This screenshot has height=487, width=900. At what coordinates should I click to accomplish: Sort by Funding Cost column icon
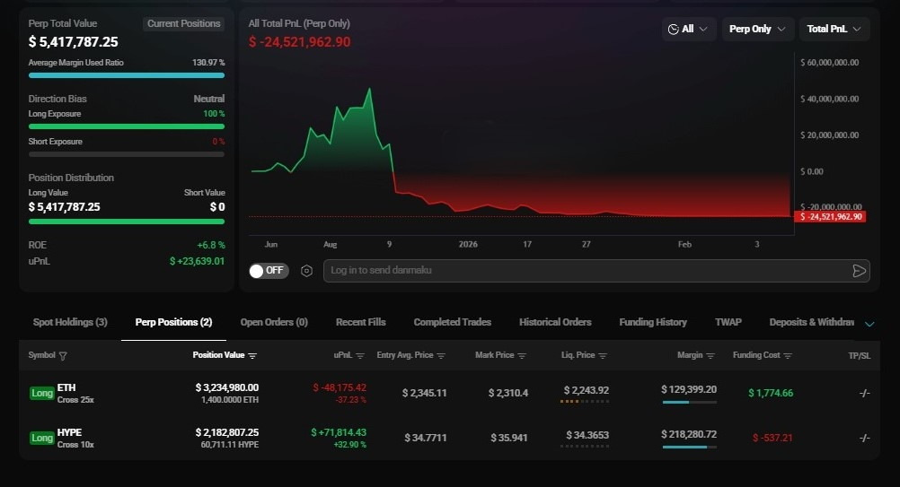pos(788,356)
